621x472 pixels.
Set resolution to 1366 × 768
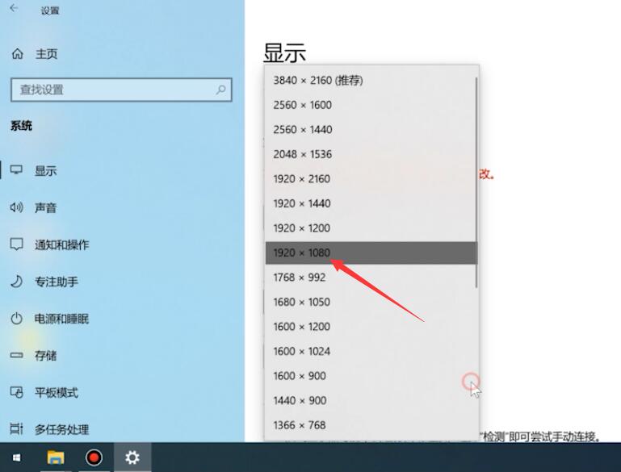(x=371, y=425)
